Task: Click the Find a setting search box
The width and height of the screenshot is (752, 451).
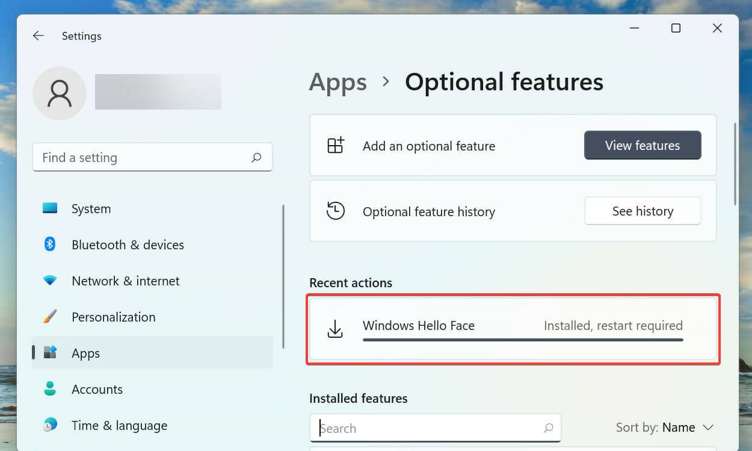Action: pos(144,158)
